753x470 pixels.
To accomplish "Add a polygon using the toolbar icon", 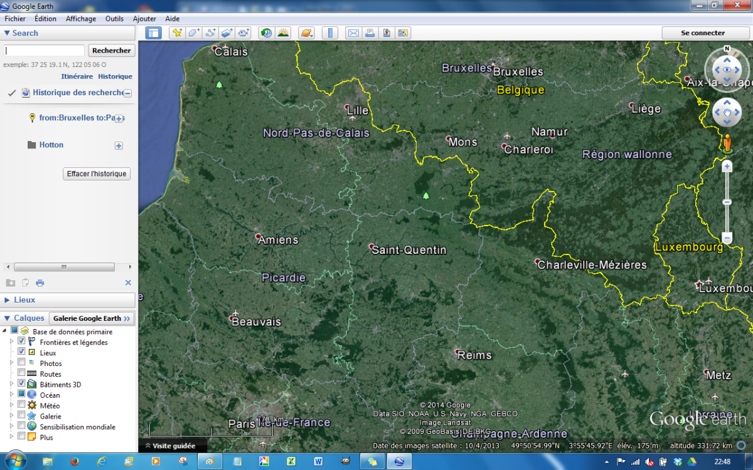I will 194,33.
